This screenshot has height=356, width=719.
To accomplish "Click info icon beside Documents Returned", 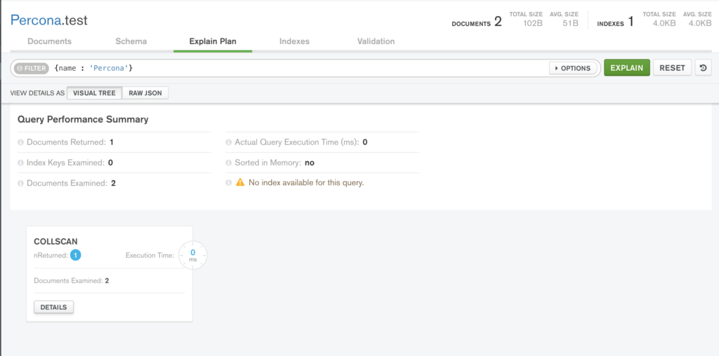I will (x=20, y=142).
